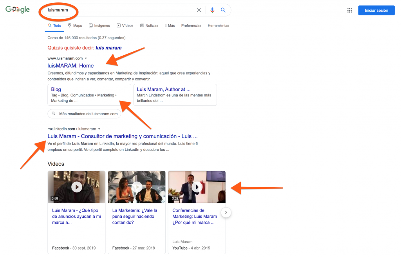Play the La Marketeria video thumbnail
Viewport: 401px width, 257px height.
pos(137,187)
